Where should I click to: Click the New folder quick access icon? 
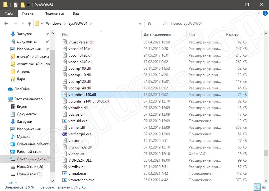(x=23, y=5)
